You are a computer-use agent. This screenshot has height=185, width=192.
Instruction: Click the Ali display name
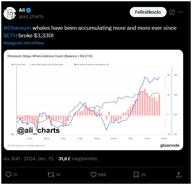click(22, 10)
